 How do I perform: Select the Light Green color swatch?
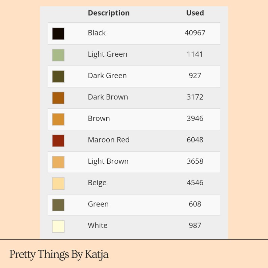[x=58, y=55]
